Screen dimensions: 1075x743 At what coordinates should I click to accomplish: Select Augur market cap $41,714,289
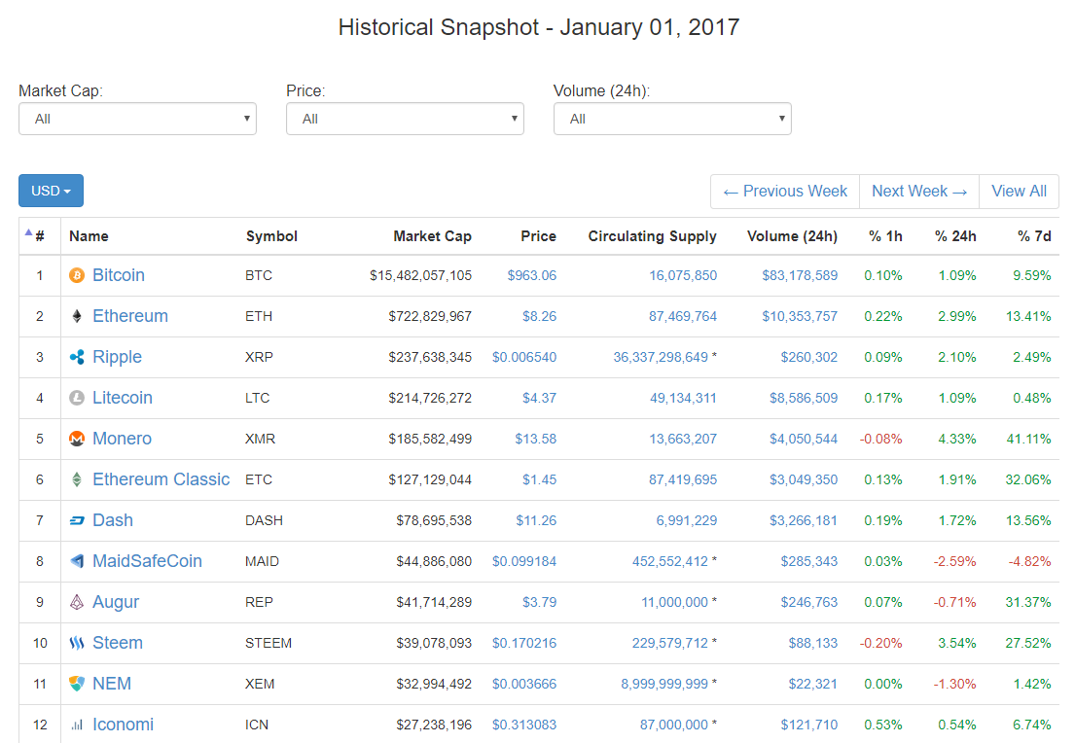point(434,602)
